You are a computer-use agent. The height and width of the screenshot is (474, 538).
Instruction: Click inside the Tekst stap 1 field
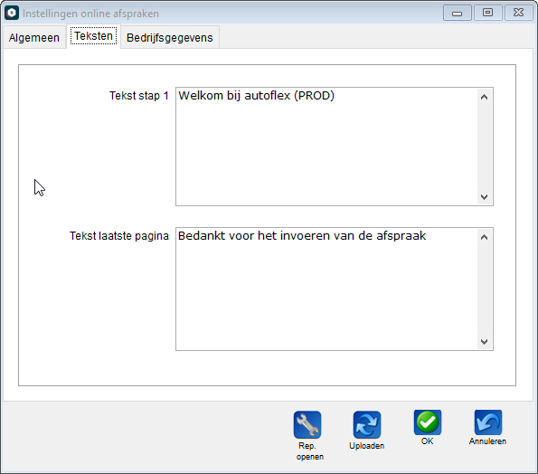point(326,147)
